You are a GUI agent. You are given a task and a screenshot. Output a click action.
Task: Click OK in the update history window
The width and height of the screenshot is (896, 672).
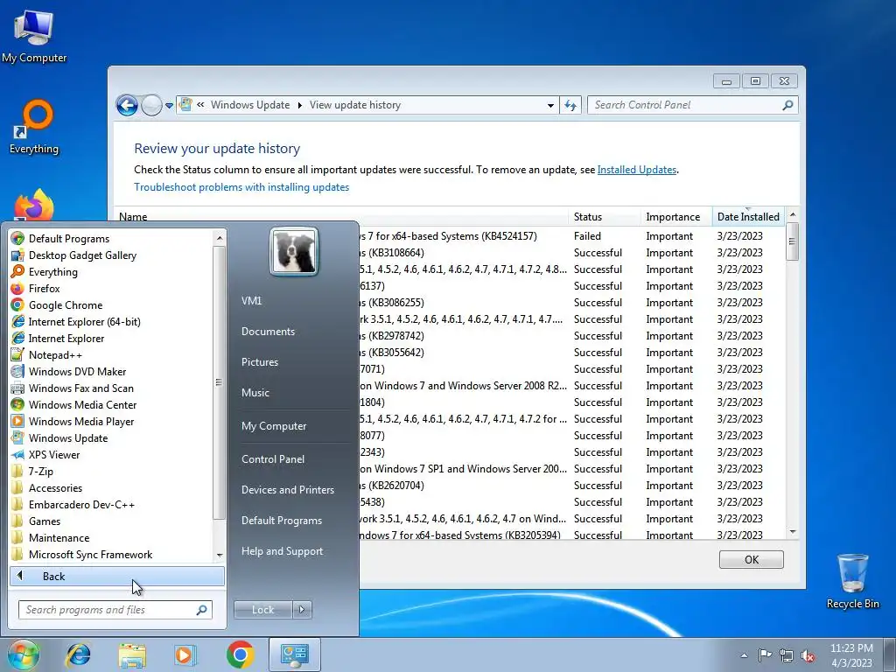[752, 560]
